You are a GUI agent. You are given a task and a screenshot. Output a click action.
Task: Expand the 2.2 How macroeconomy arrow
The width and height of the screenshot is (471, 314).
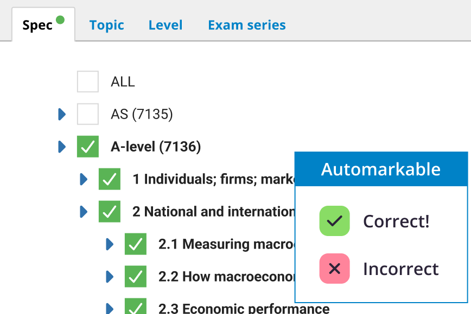pos(110,277)
